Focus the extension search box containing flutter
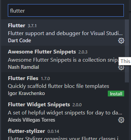The height and width of the screenshot is (140, 131). pyautogui.click(x=66, y=11)
